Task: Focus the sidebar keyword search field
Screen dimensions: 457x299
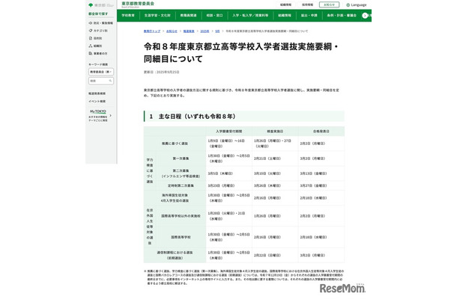Action: 101,81
